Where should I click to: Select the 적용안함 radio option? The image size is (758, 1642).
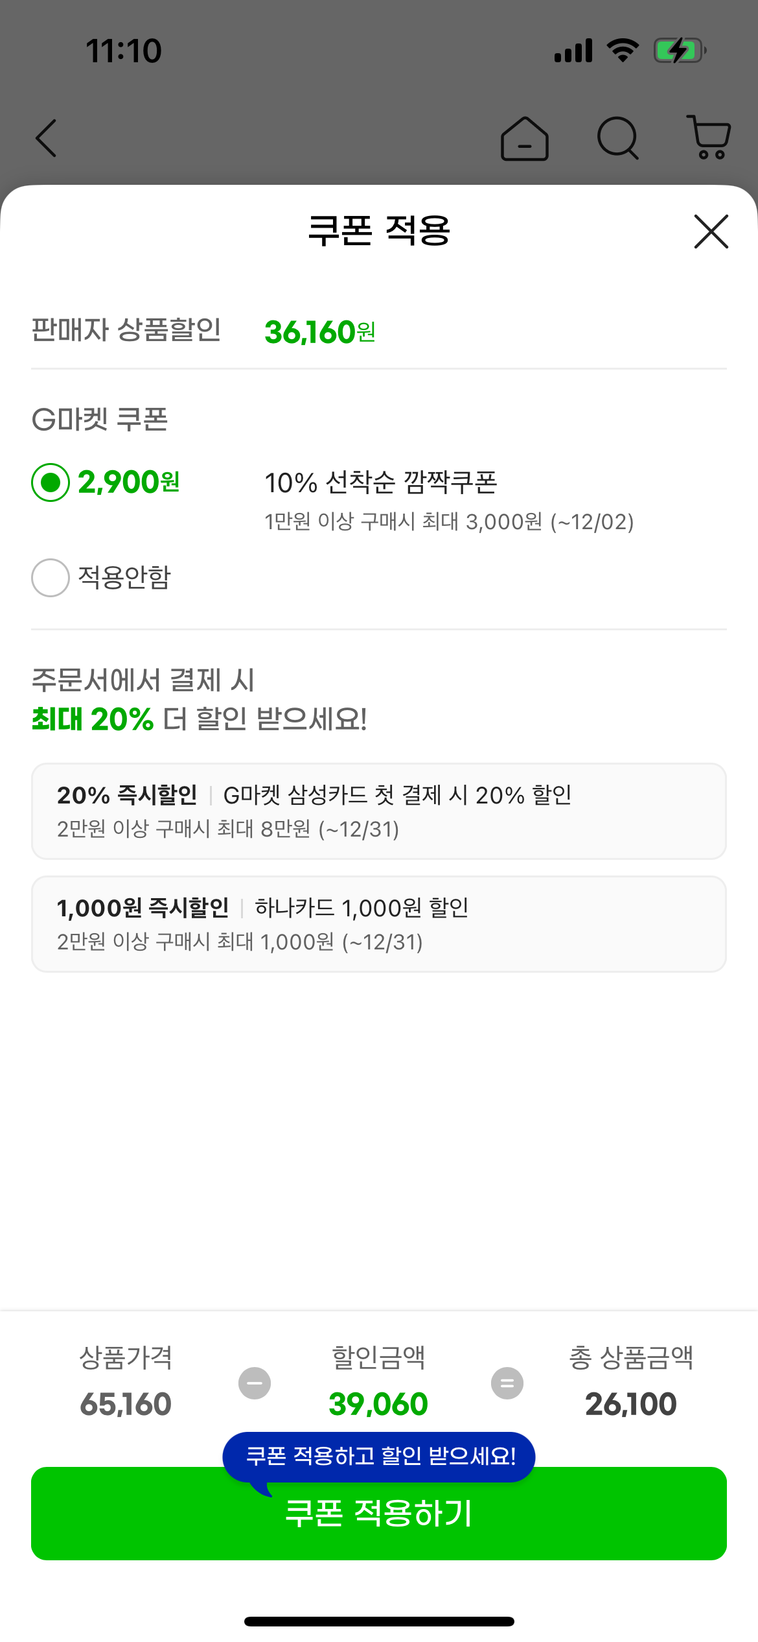pos(51,577)
